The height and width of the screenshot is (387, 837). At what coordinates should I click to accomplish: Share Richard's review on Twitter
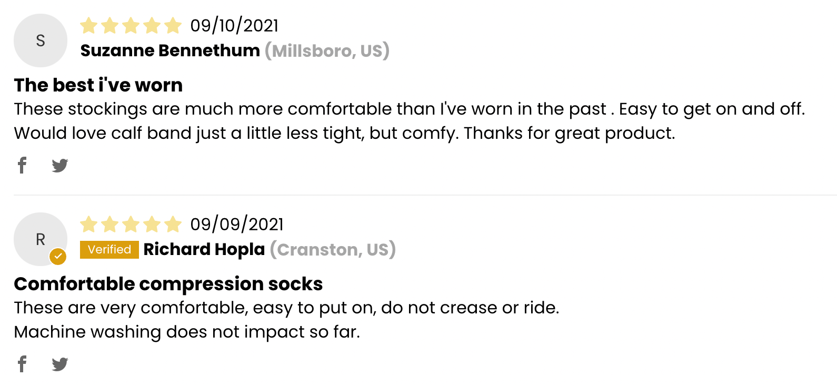pyautogui.click(x=60, y=364)
